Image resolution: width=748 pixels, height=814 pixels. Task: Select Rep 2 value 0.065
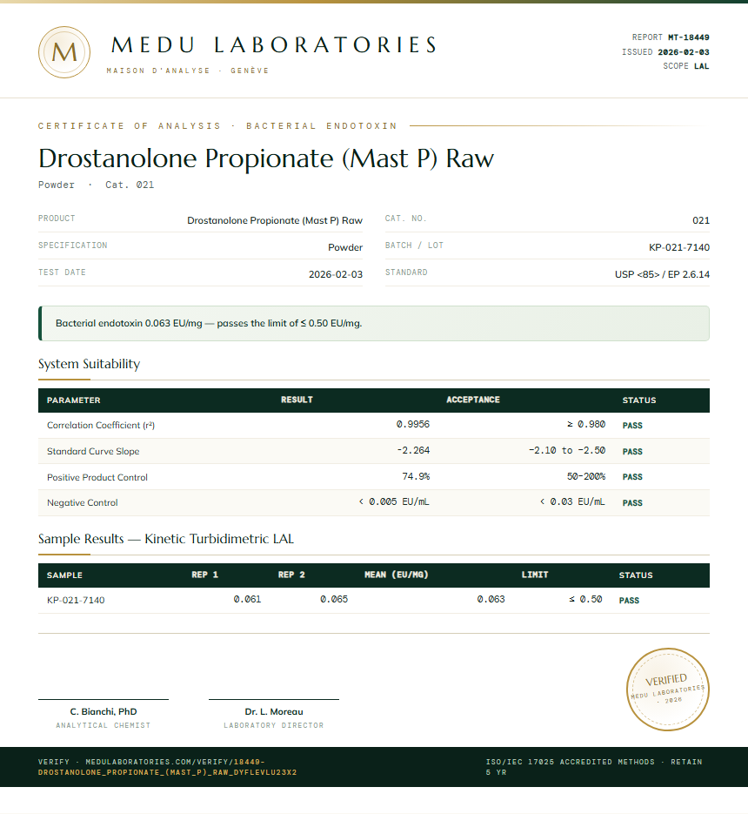tap(334, 599)
